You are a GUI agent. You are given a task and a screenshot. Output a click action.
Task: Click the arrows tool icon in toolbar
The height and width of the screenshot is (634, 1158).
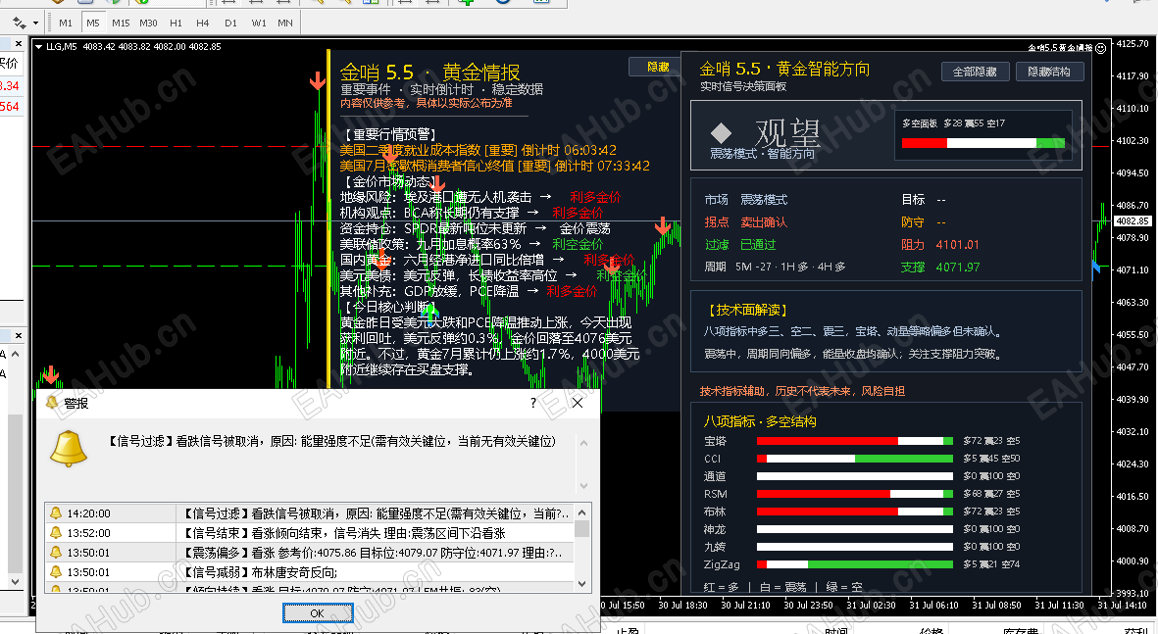[20, 23]
